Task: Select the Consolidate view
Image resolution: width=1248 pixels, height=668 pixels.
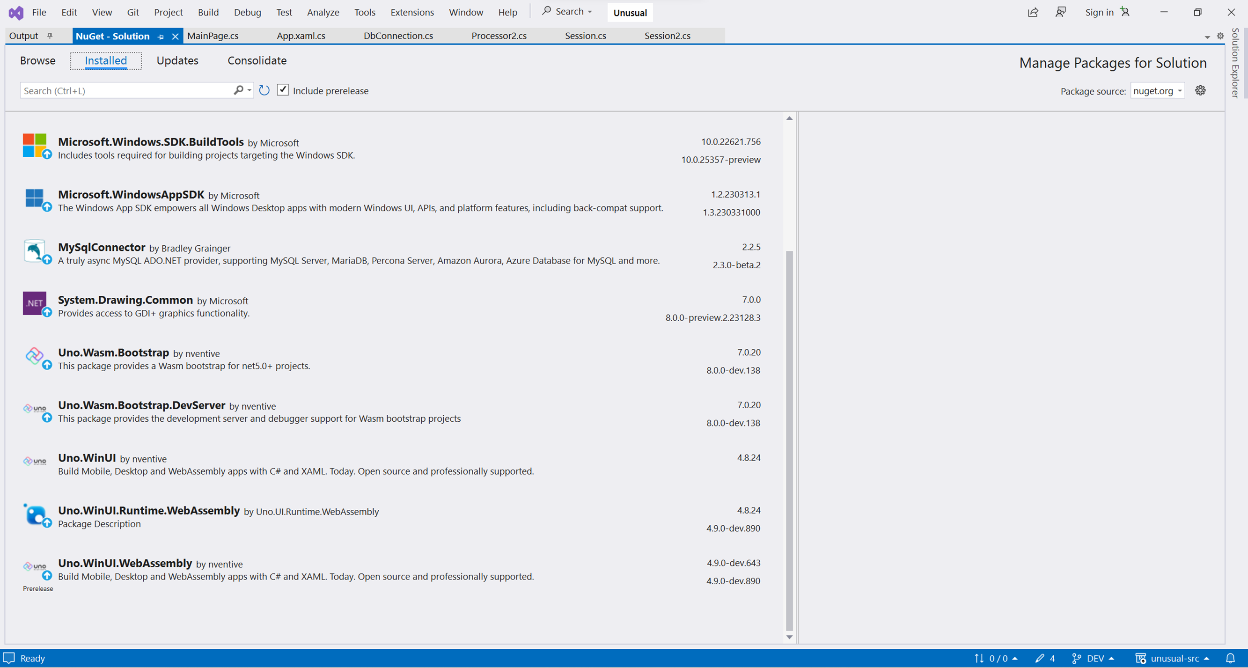Action: tap(257, 60)
